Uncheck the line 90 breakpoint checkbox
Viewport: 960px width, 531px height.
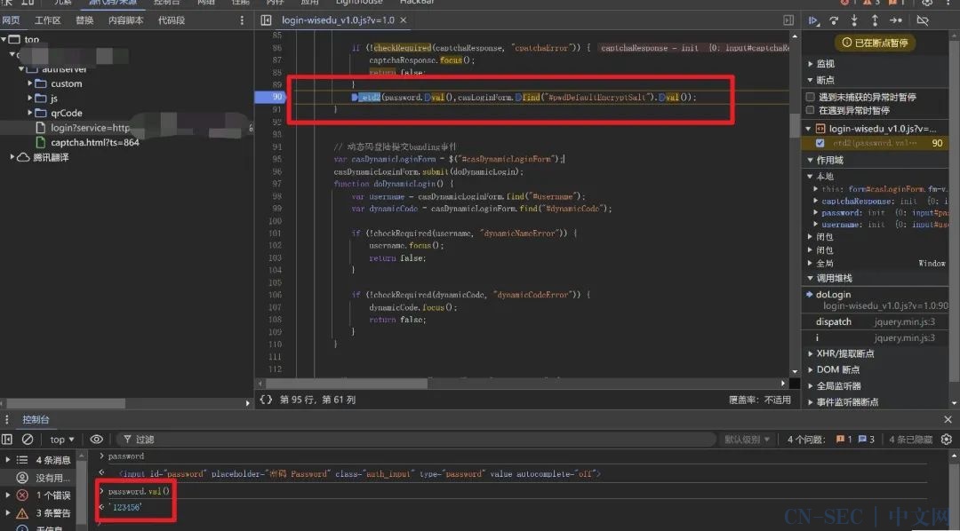tap(820, 143)
